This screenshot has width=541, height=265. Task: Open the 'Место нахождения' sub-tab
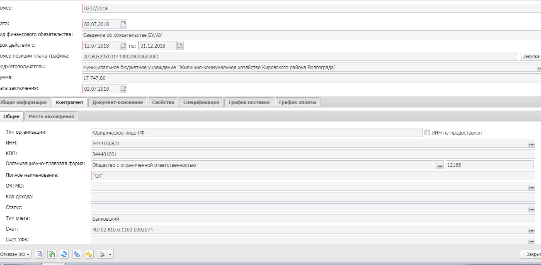pyautogui.click(x=51, y=116)
